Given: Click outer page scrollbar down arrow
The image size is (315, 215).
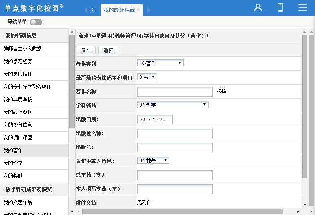Looking at the screenshot, I should tap(312, 211).
